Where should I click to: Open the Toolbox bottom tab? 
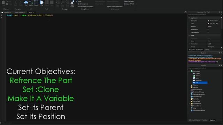(x=205, y=120)
